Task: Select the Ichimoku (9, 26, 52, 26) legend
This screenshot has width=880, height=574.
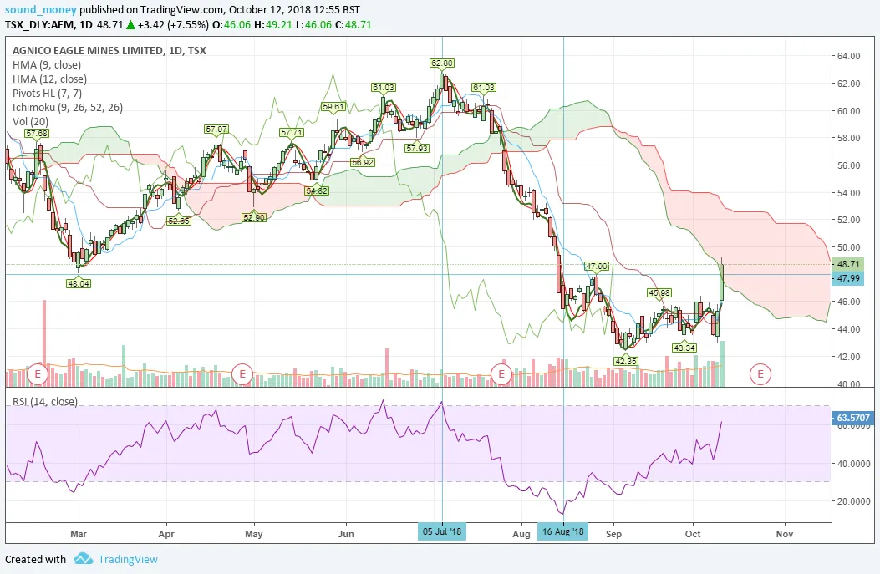Action: 68,107
